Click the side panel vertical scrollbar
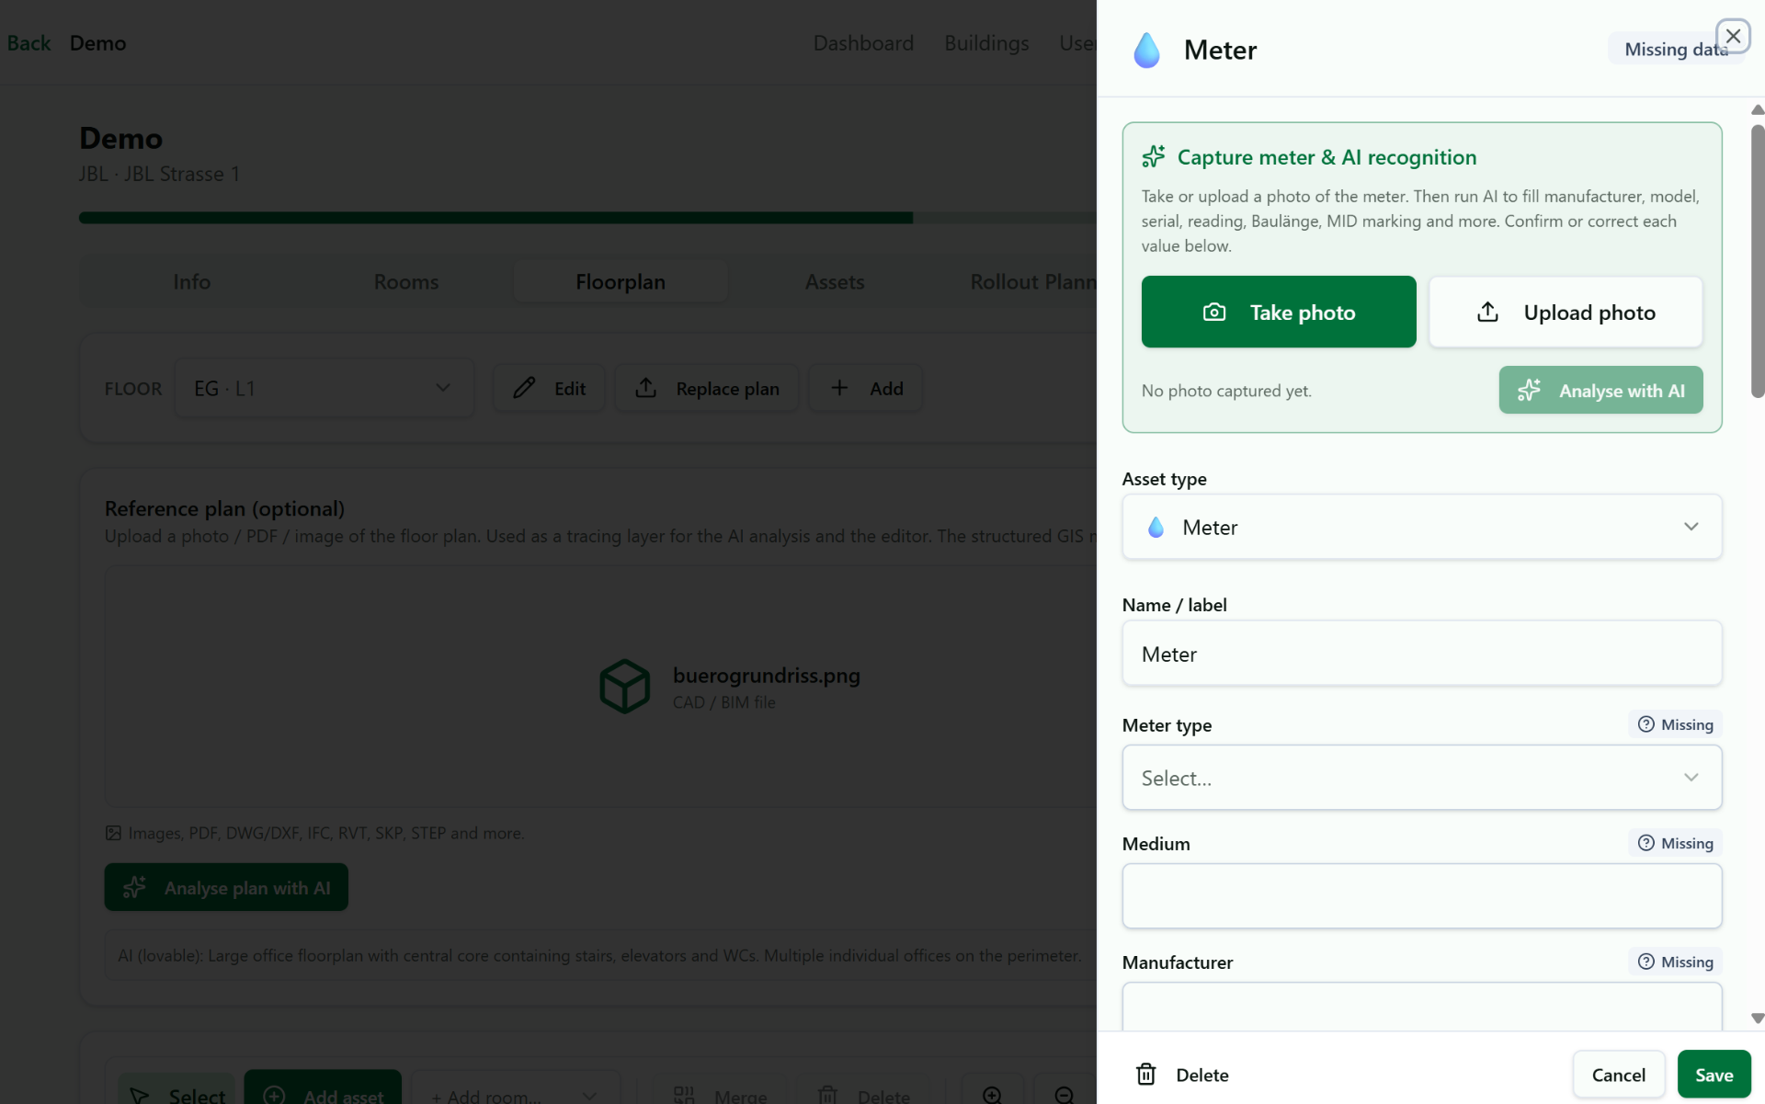The width and height of the screenshot is (1765, 1104). [1757, 262]
